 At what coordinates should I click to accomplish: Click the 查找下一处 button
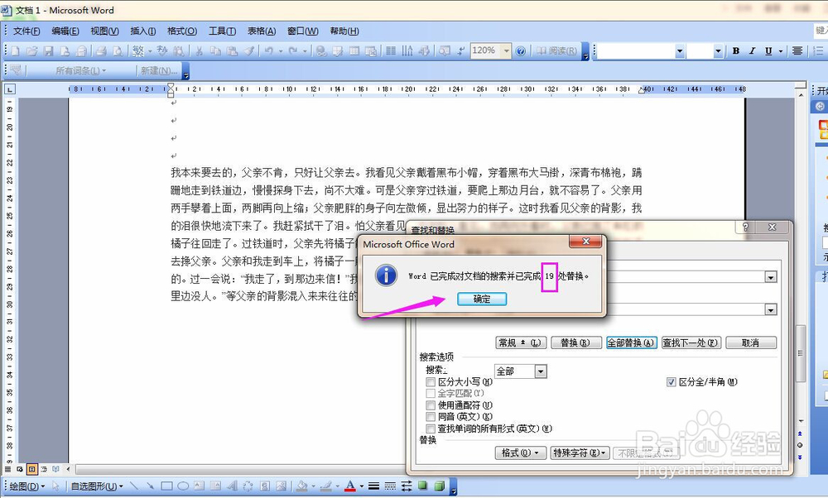tap(691, 343)
